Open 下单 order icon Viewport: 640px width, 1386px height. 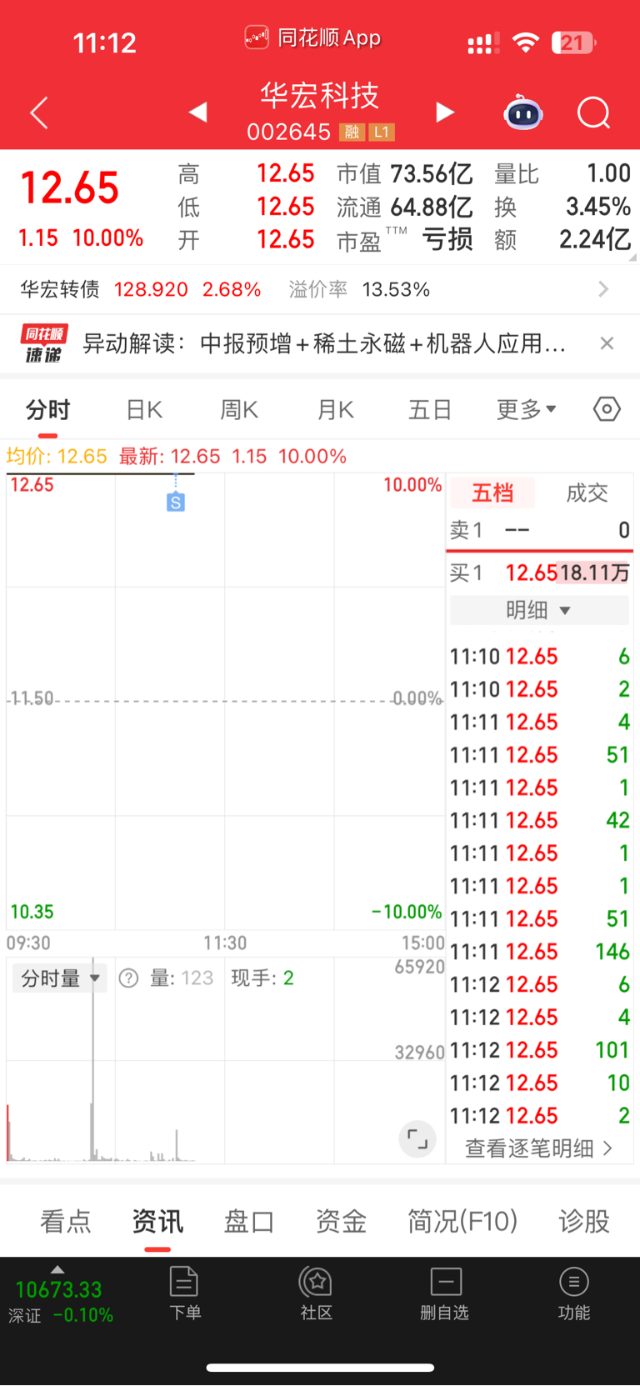coord(184,1293)
